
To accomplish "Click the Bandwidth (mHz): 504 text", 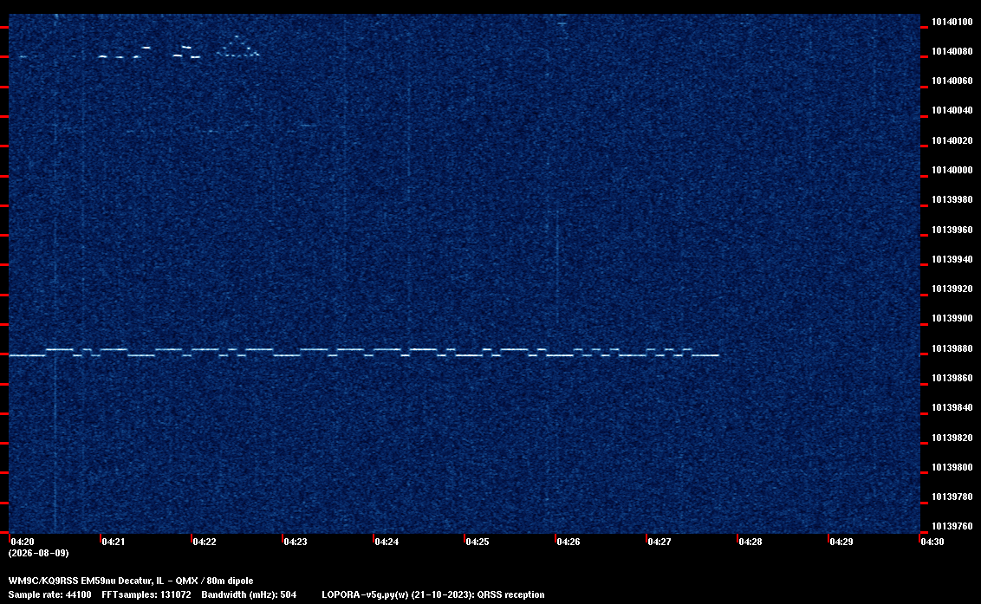I will coord(249,594).
